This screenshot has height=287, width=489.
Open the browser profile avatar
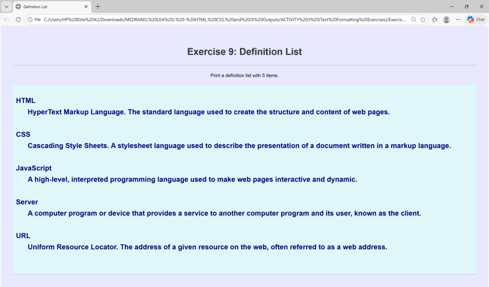446,20
